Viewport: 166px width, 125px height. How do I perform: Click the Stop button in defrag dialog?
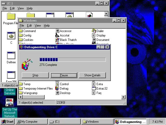point(35,75)
